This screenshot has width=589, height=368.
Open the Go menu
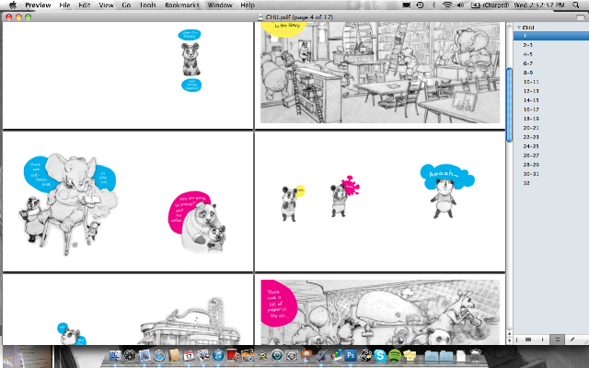coord(126,6)
